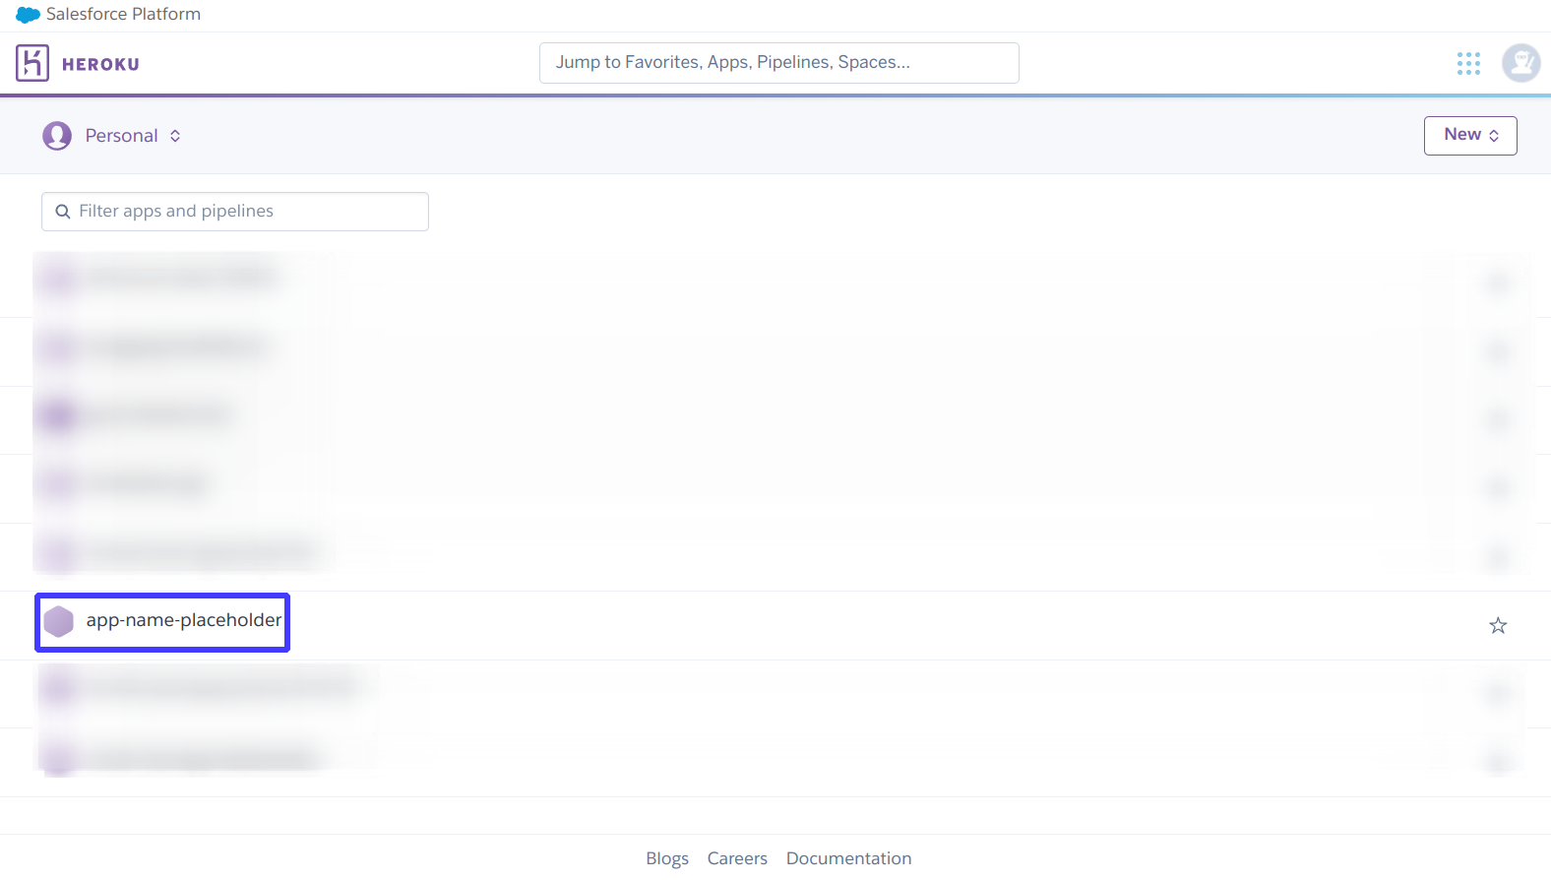Open the user account avatar menu
Screen dimensions: 1551x880
[x=1521, y=64]
